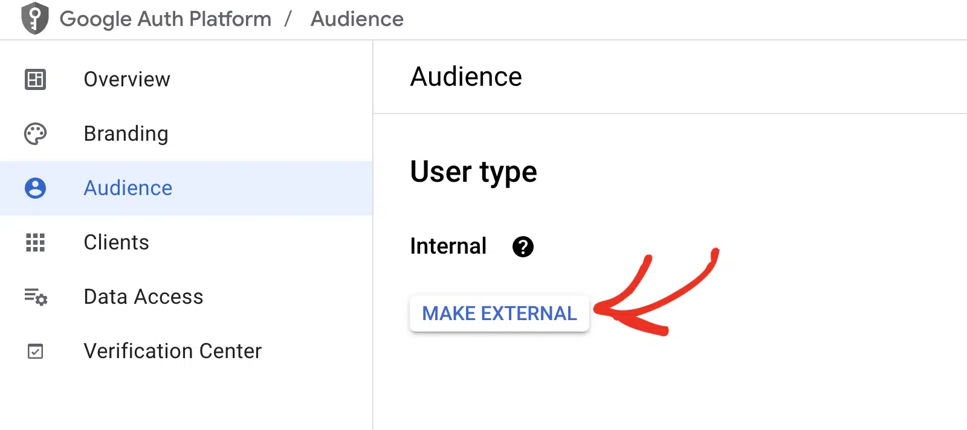The image size is (967, 430).
Task: Click the Verification Center checkbox icon
Action: click(x=36, y=351)
